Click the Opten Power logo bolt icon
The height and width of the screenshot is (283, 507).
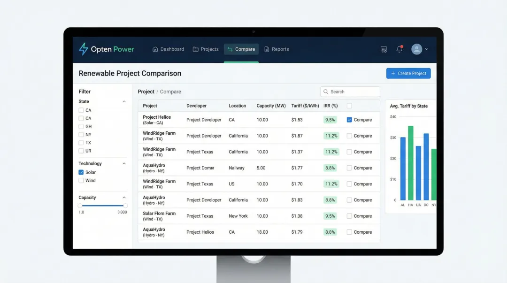coord(83,49)
